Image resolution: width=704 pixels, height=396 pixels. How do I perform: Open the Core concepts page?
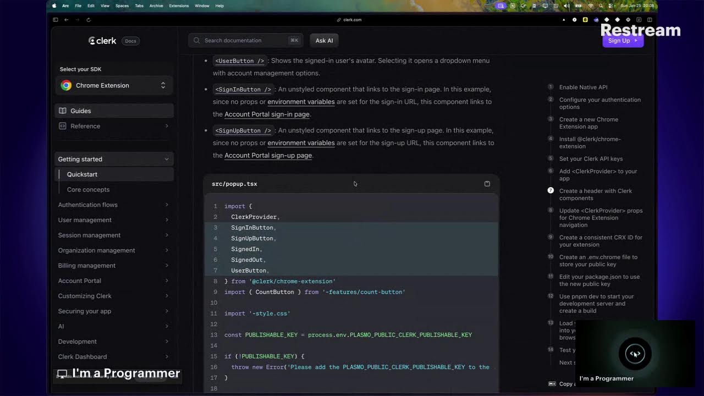point(88,189)
